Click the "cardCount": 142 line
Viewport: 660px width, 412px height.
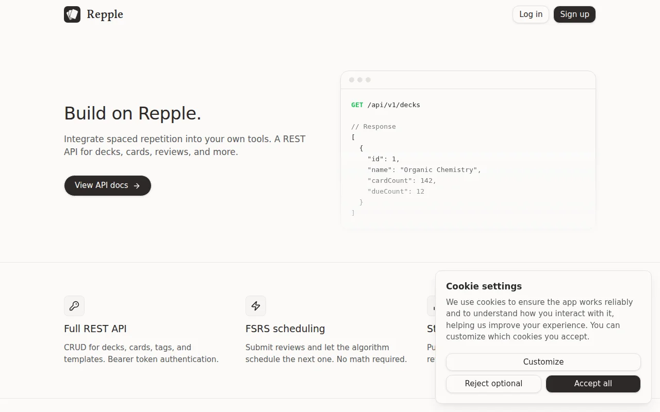pos(402,181)
